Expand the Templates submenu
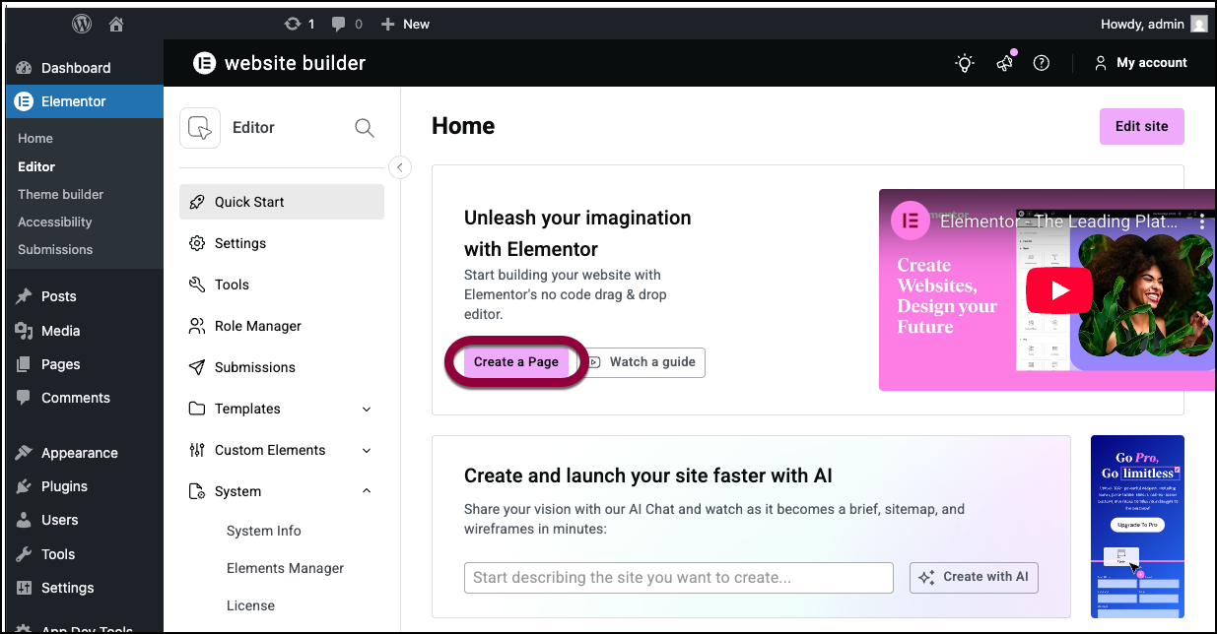Viewport: 1217px width, 634px height. (367, 409)
